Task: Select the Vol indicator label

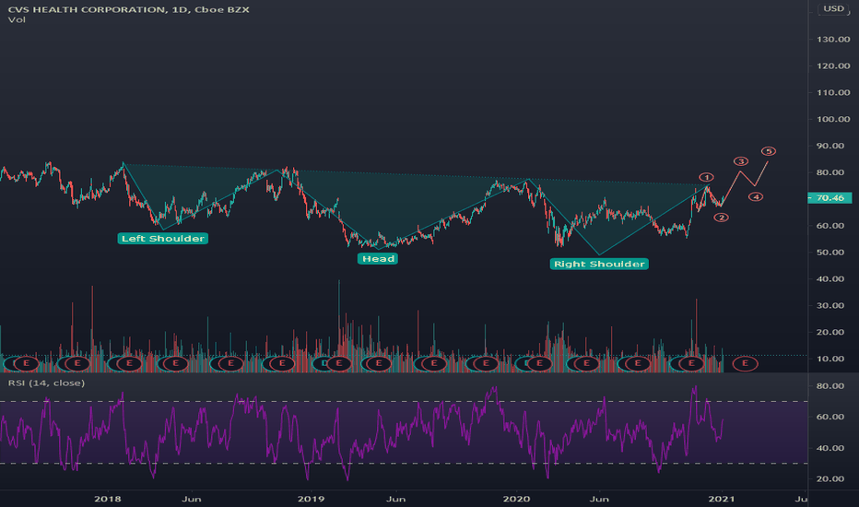Action: [17, 20]
